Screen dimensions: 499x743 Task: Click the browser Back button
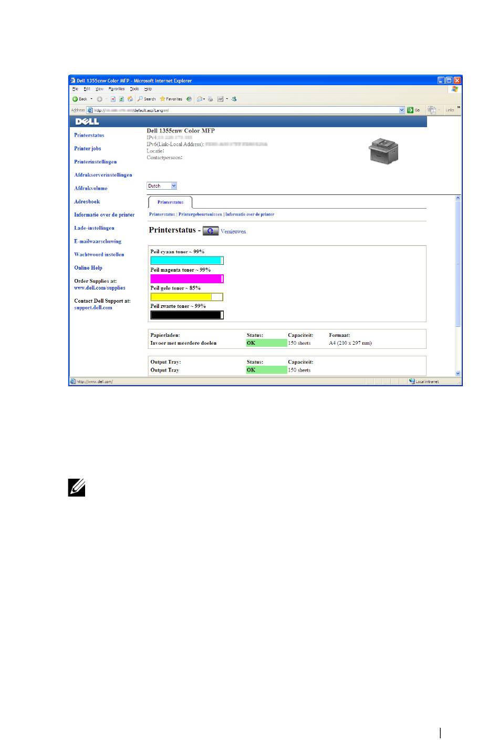point(80,99)
